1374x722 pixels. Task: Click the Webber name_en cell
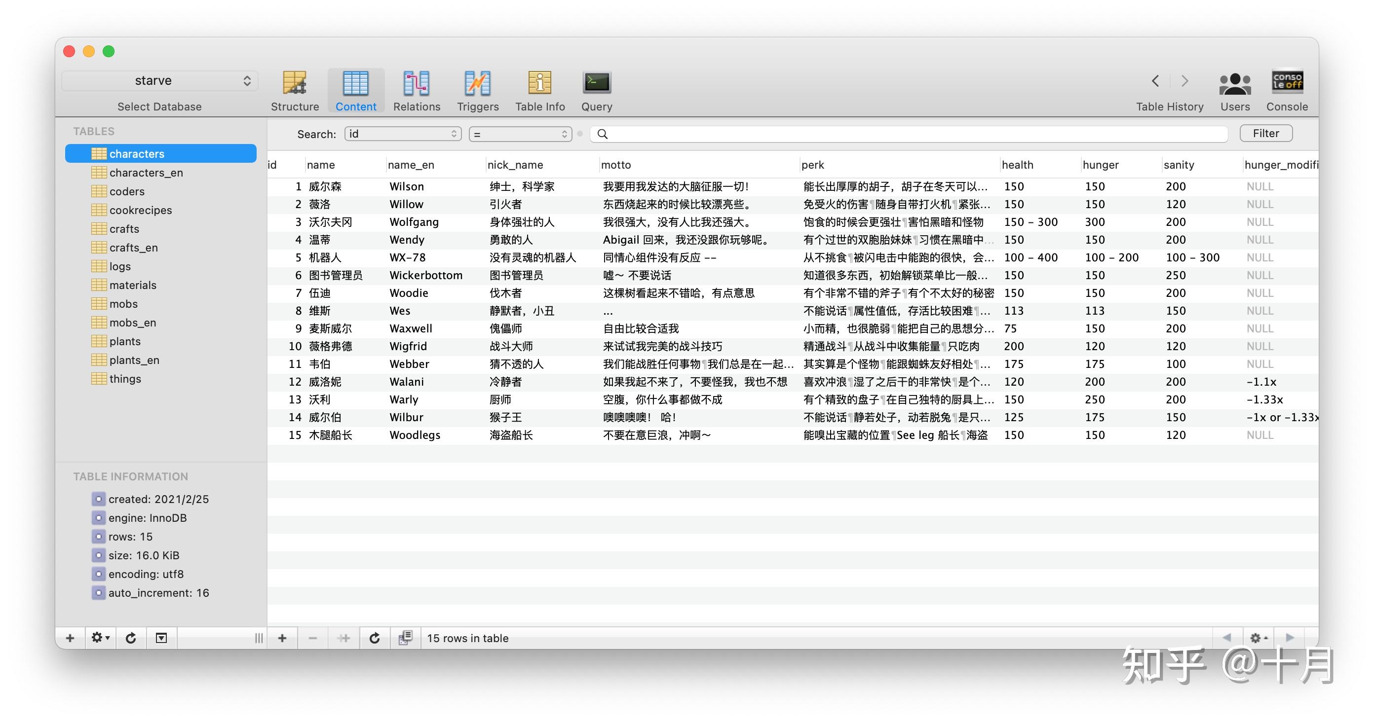pyautogui.click(x=435, y=364)
